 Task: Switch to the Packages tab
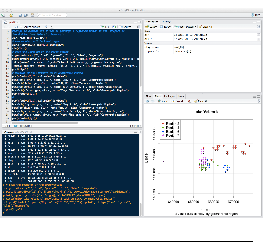pyautogui.click(x=169, y=96)
